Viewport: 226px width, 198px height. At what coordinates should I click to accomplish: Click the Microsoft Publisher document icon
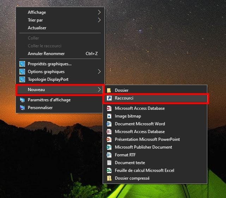109,147
